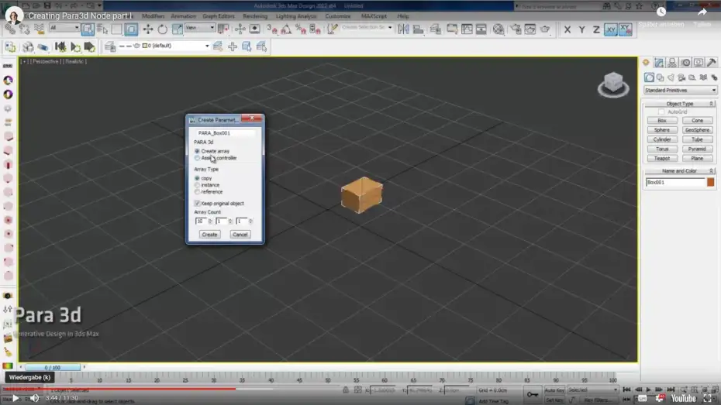The height and width of the screenshot is (405, 721).
Task: Click the Box primitive button
Action: [662, 120]
